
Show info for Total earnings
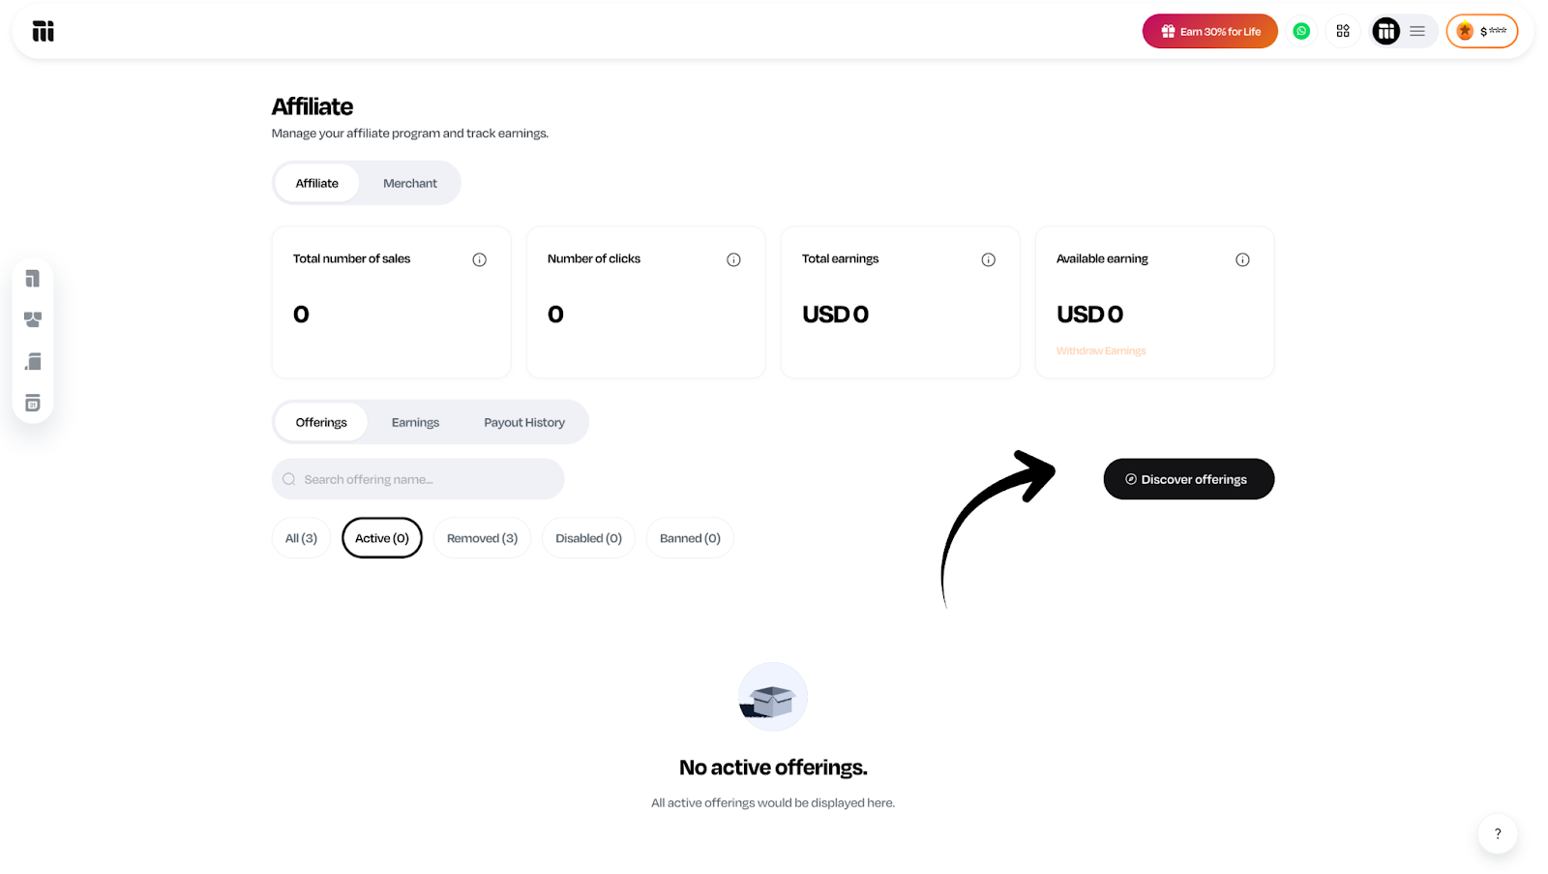tap(988, 259)
